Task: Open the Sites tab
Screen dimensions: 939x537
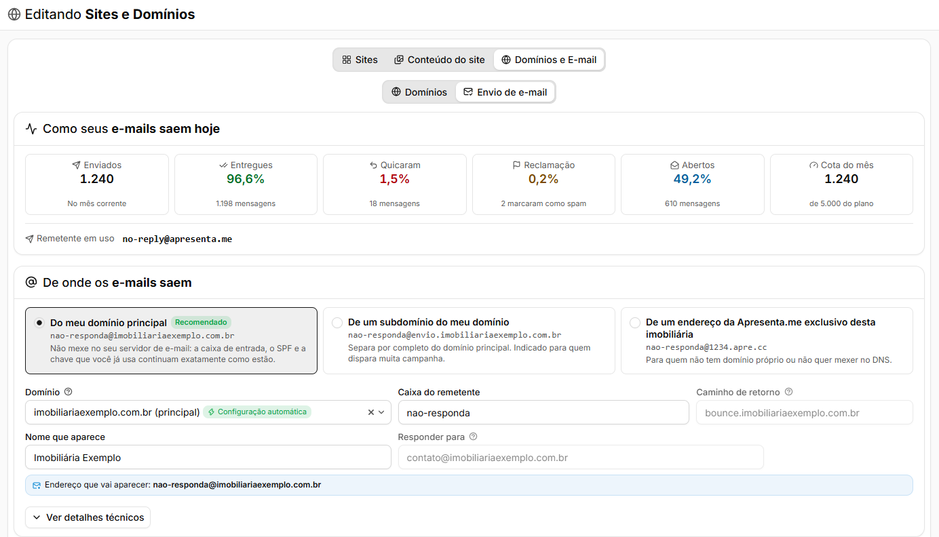Action: point(360,60)
